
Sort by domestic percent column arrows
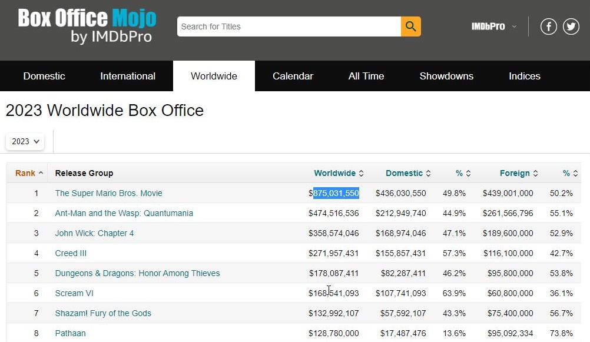(x=469, y=173)
